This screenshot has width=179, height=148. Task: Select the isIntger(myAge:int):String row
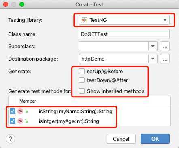pos(89,121)
